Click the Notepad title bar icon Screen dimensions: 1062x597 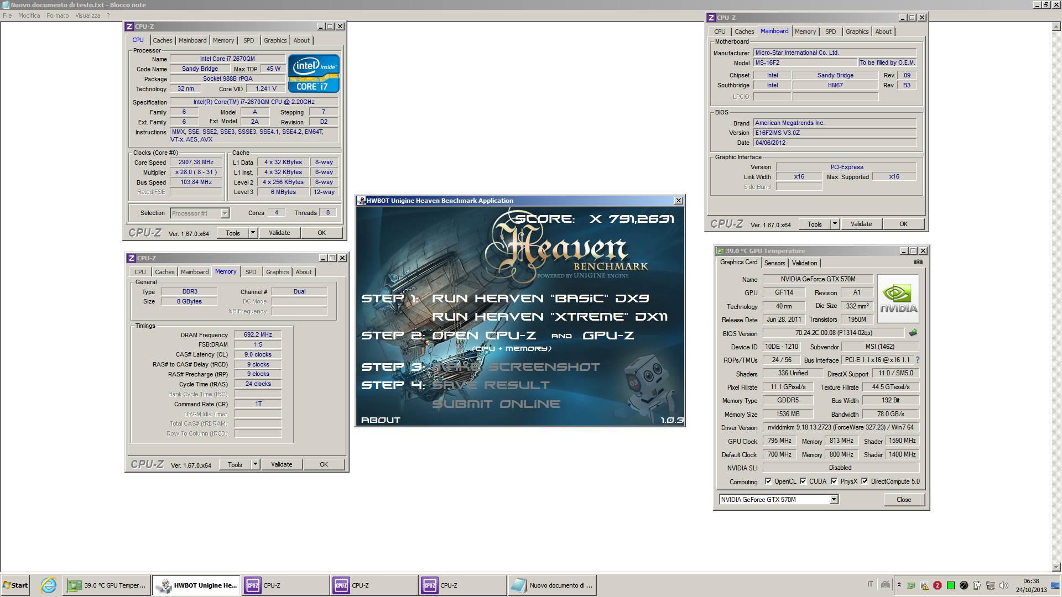6,5
